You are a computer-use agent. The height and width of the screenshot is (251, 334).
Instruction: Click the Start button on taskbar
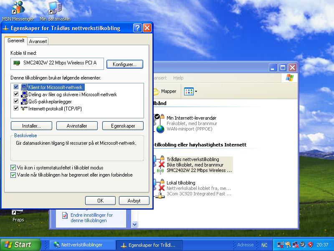click(x=20, y=245)
